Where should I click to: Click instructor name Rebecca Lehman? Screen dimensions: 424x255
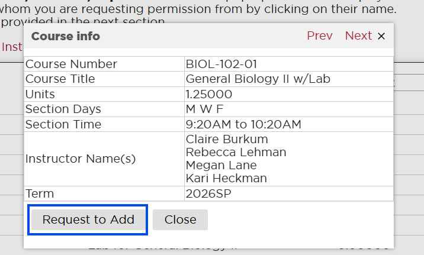pos(236,153)
